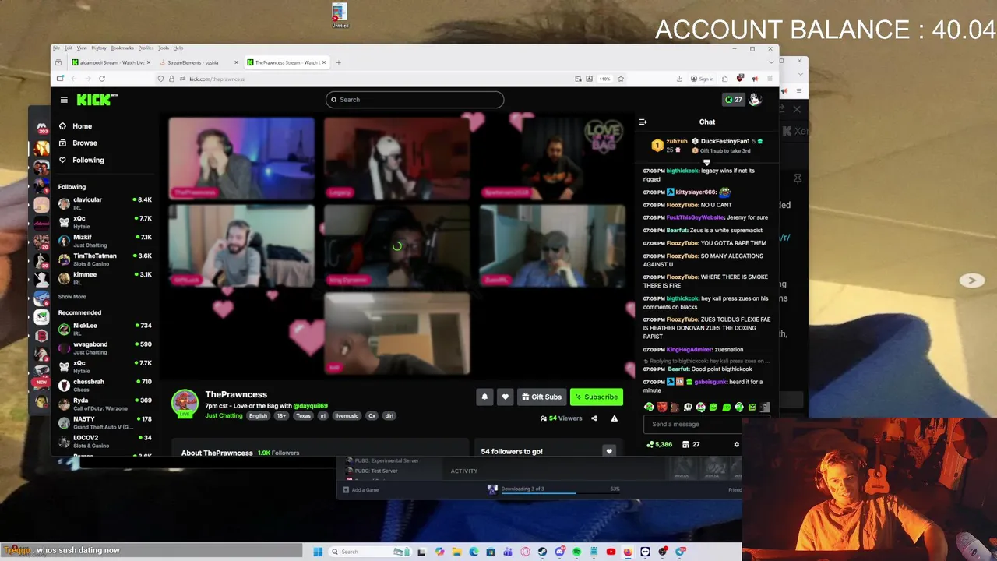Open LOCOV2 recommended channel
The width and height of the screenshot is (997, 561).
pyautogui.click(x=104, y=441)
